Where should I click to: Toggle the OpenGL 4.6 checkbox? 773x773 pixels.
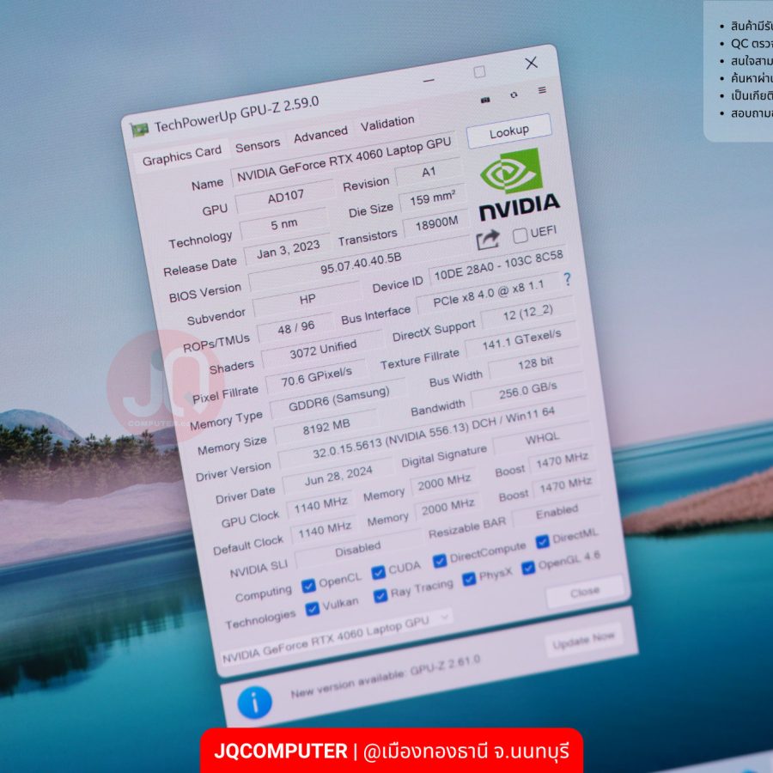pos(528,568)
